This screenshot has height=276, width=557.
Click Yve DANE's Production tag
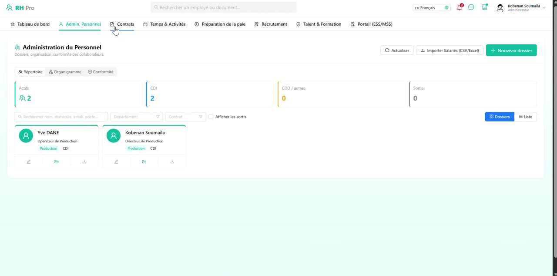coord(48,148)
